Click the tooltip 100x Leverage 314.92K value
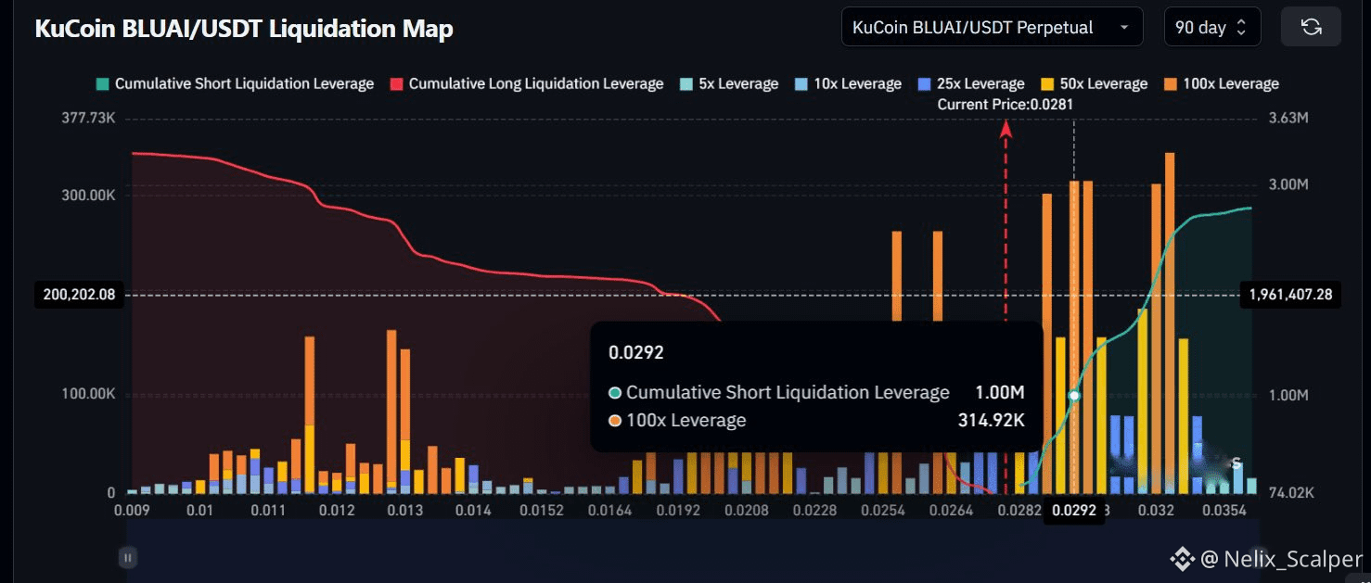1371x583 pixels. pos(991,420)
